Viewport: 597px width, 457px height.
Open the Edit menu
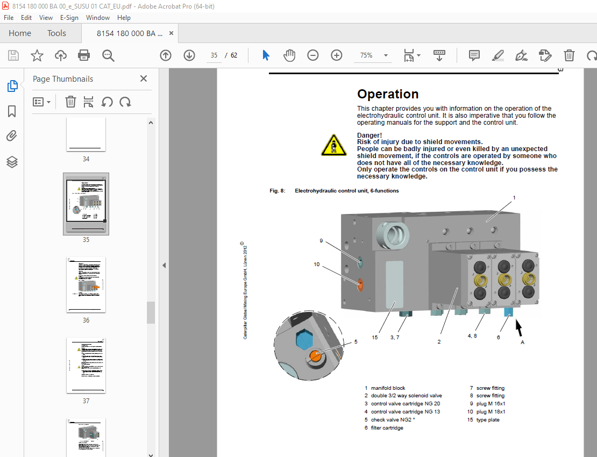[x=26, y=18]
